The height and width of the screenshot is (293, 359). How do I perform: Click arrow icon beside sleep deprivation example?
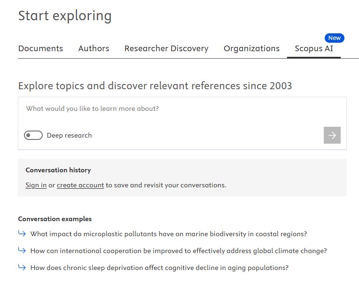coord(22,267)
